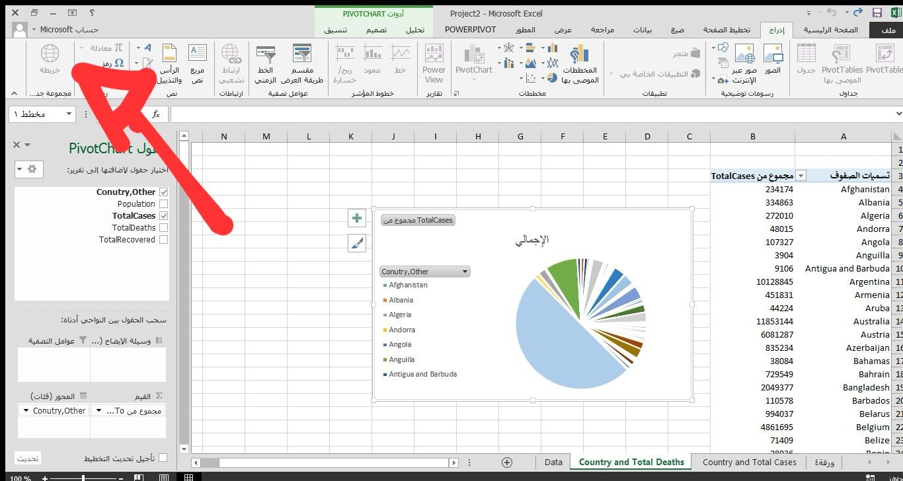Expand the row labels (تسميات الصفوف) filter dropdown
Viewport: 903px width, 481px height.
tap(801, 176)
